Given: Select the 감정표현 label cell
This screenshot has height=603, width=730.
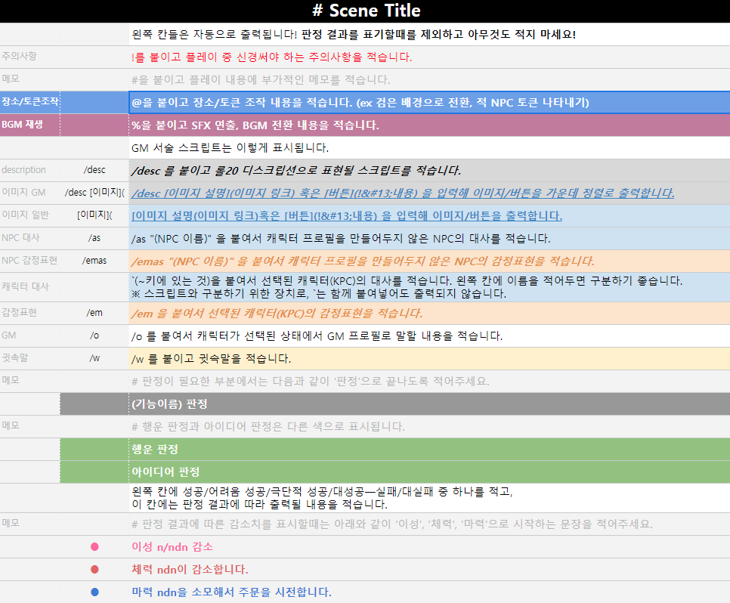Looking at the screenshot, I should pyautogui.click(x=29, y=313).
